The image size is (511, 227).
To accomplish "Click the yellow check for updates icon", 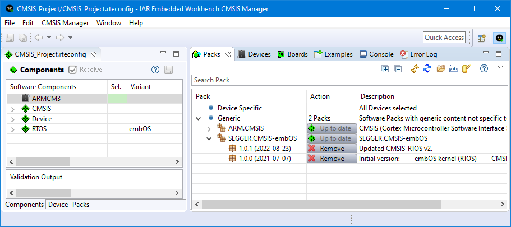I will click(415, 68).
